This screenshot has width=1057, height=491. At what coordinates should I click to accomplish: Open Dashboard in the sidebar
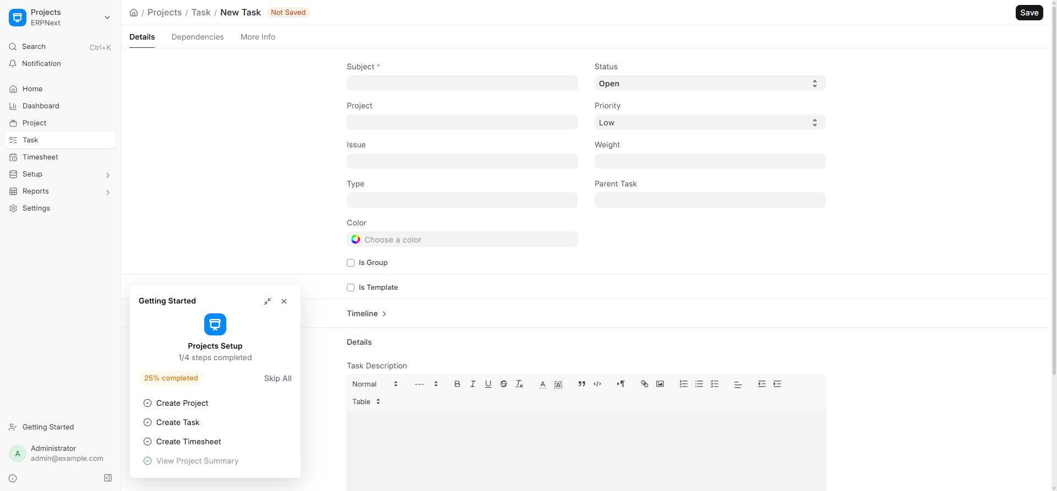[60, 106]
